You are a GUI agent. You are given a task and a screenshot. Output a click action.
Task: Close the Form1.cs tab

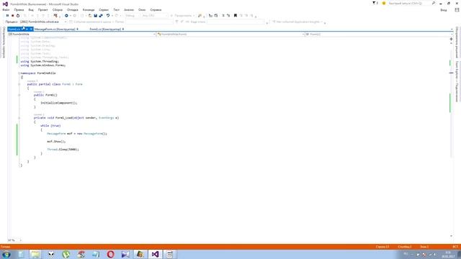(x=31, y=29)
